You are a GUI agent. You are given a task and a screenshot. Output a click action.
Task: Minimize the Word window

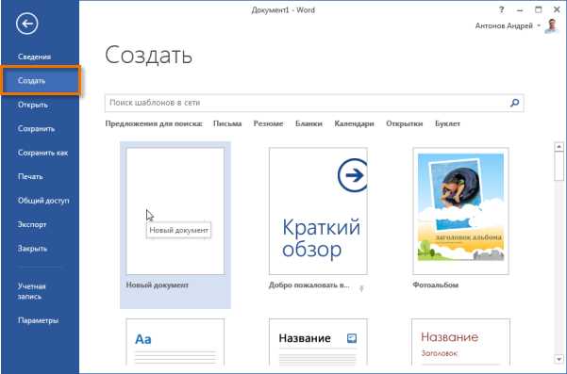point(520,10)
